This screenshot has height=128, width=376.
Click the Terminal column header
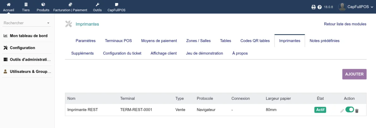tap(128, 98)
